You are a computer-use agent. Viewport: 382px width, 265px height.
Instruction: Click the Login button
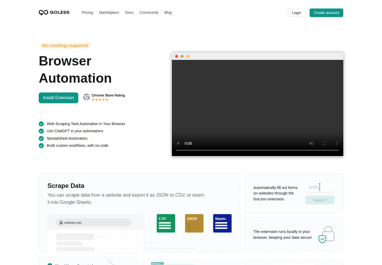pos(297,13)
